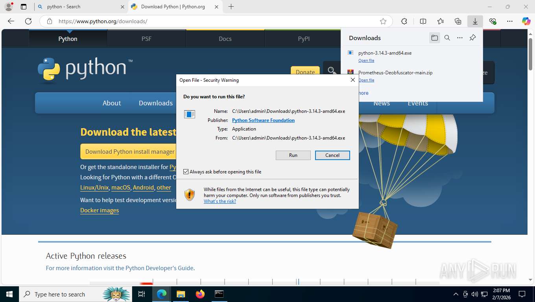Follow the other platforms link
Image resolution: width=535 pixels, height=302 pixels.
pyautogui.click(x=164, y=188)
